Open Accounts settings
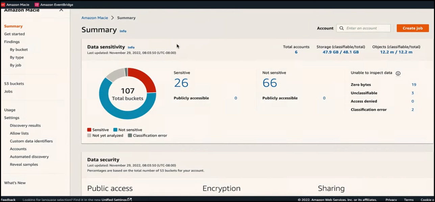This screenshot has height=202, width=435. point(18,149)
